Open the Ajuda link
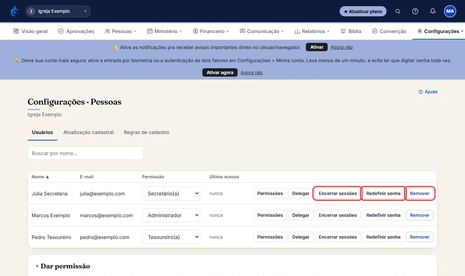Viewport: 465px width, 276px height. coord(428,92)
